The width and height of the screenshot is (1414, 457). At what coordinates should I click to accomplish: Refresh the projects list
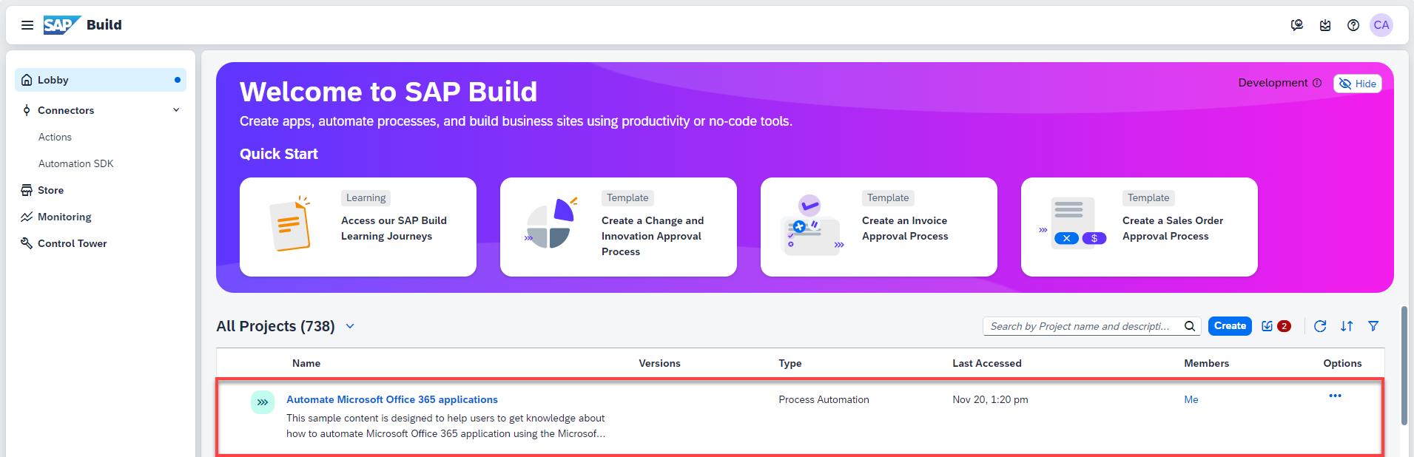point(1320,326)
